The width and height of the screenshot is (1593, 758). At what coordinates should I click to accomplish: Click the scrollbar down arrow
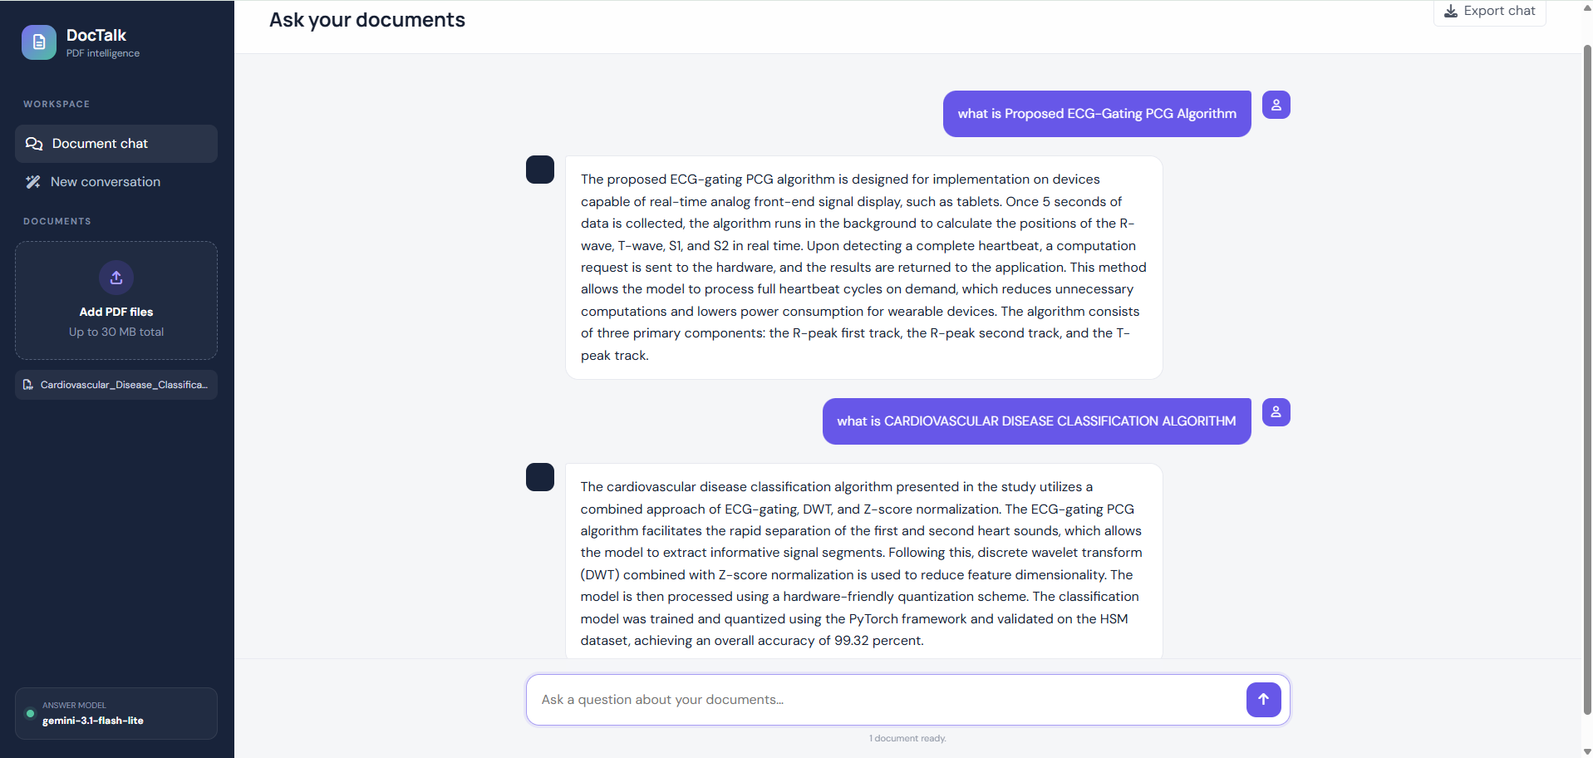[1587, 751]
